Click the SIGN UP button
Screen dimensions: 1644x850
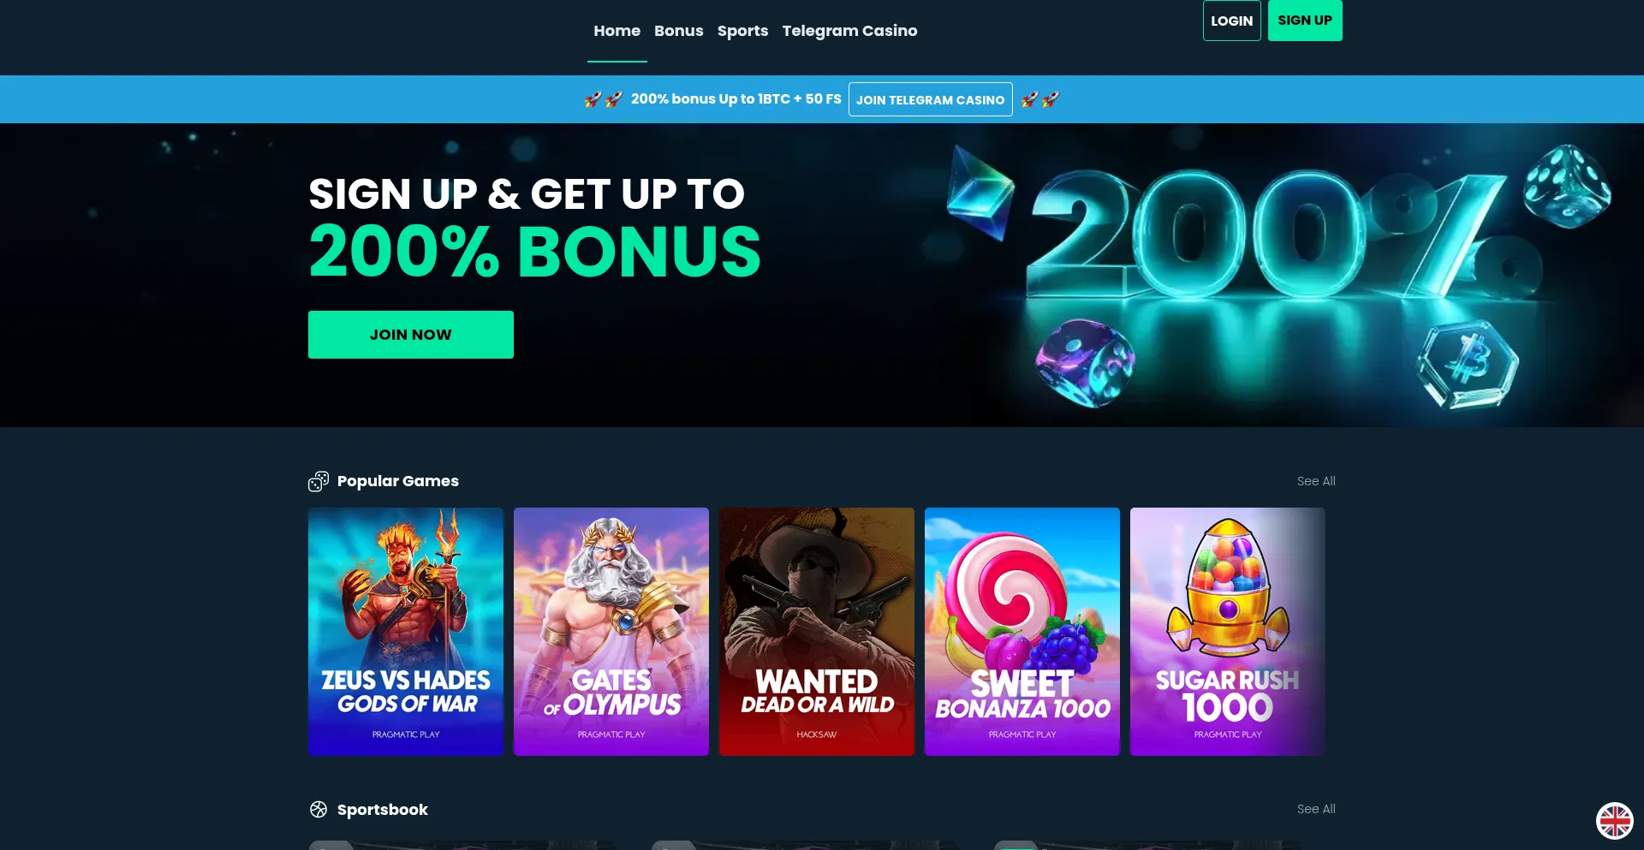pos(1305,21)
